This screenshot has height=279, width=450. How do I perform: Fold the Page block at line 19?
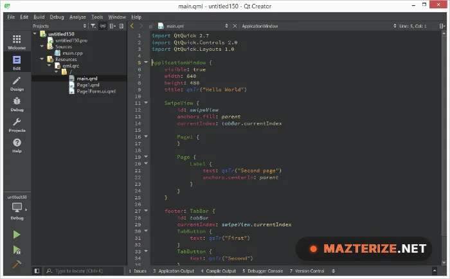[x=146, y=156]
